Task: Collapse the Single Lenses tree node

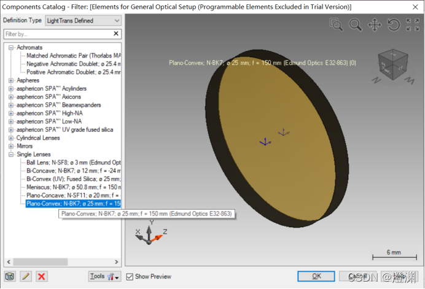Action: click(x=11, y=155)
